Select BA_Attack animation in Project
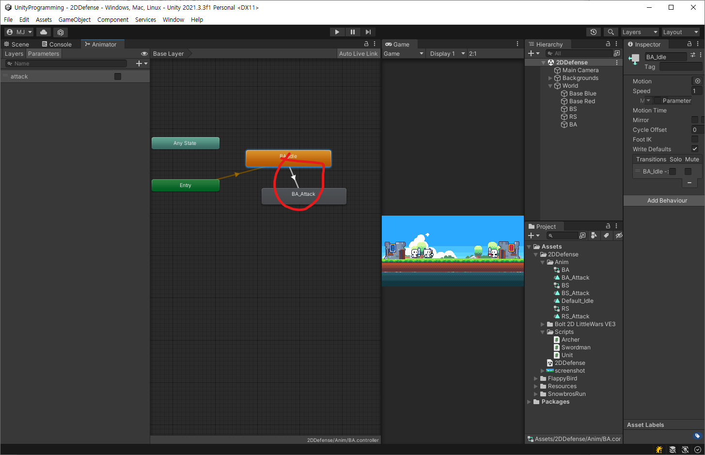 tap(575, 278)
